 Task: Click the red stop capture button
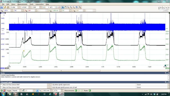tap(4, 91)
